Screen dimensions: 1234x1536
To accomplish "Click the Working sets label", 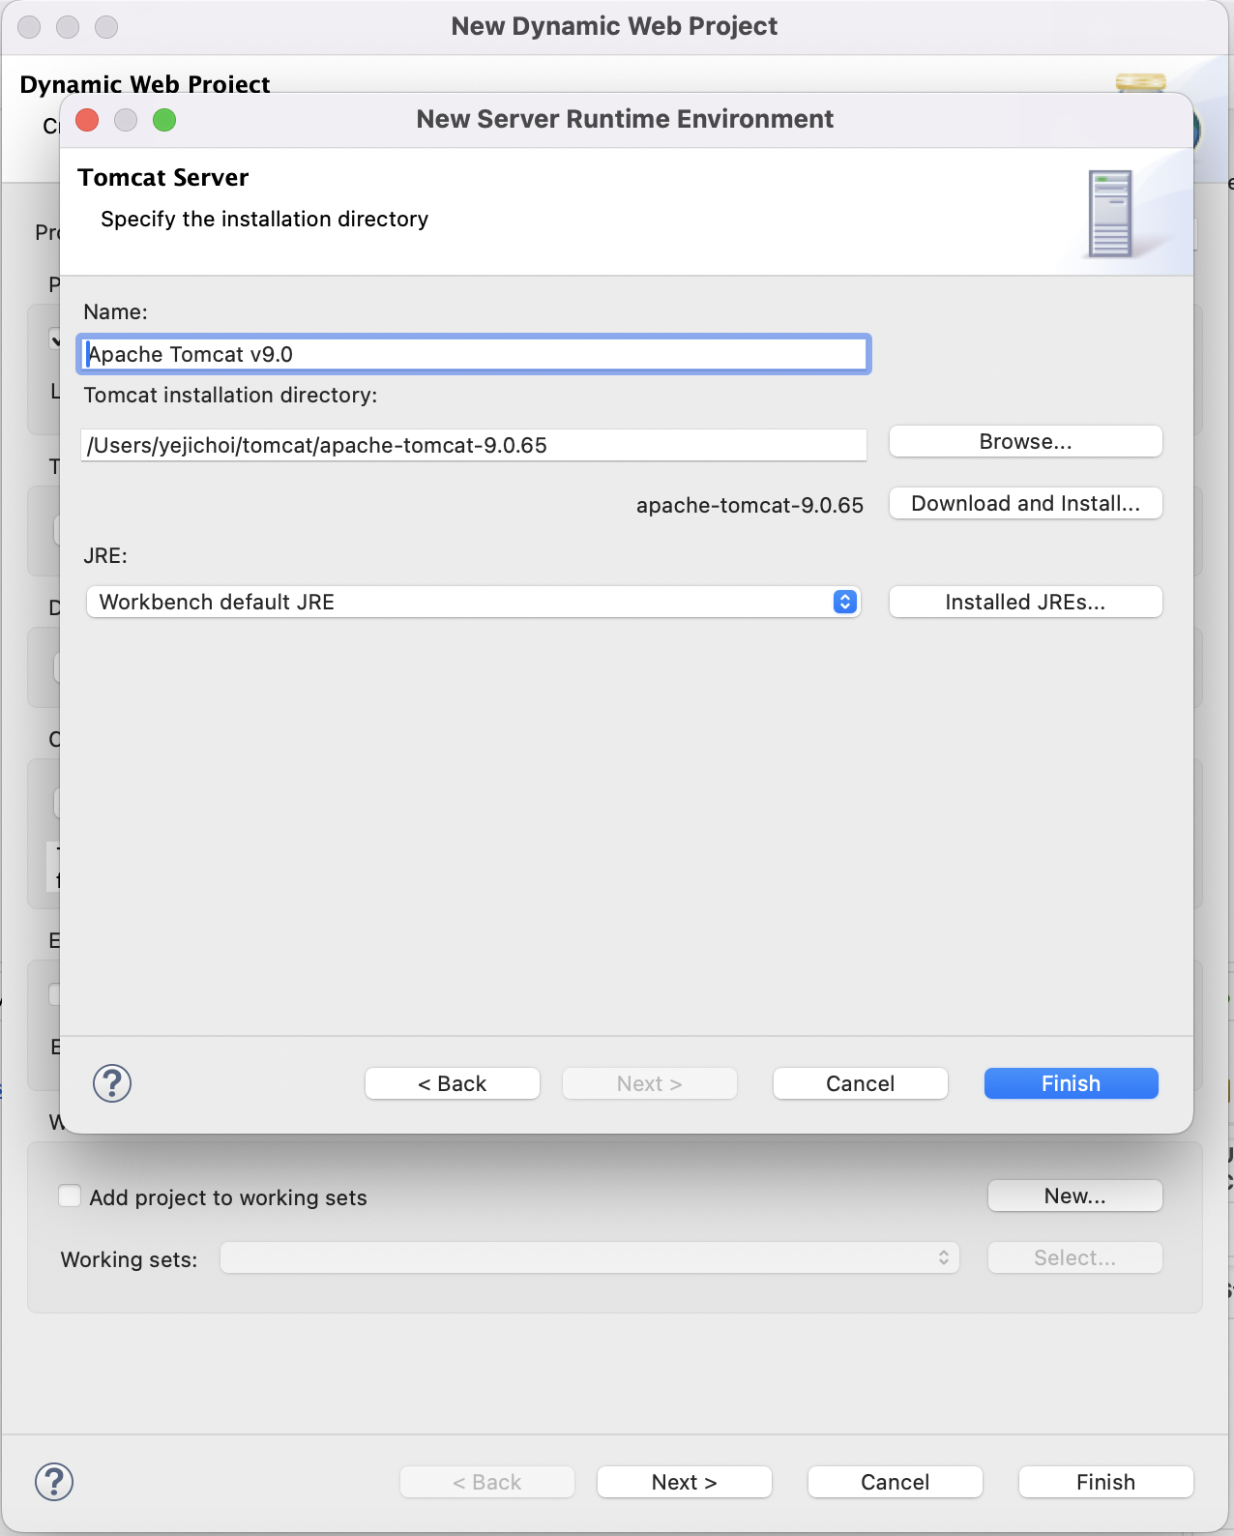I will [130, 1259].
